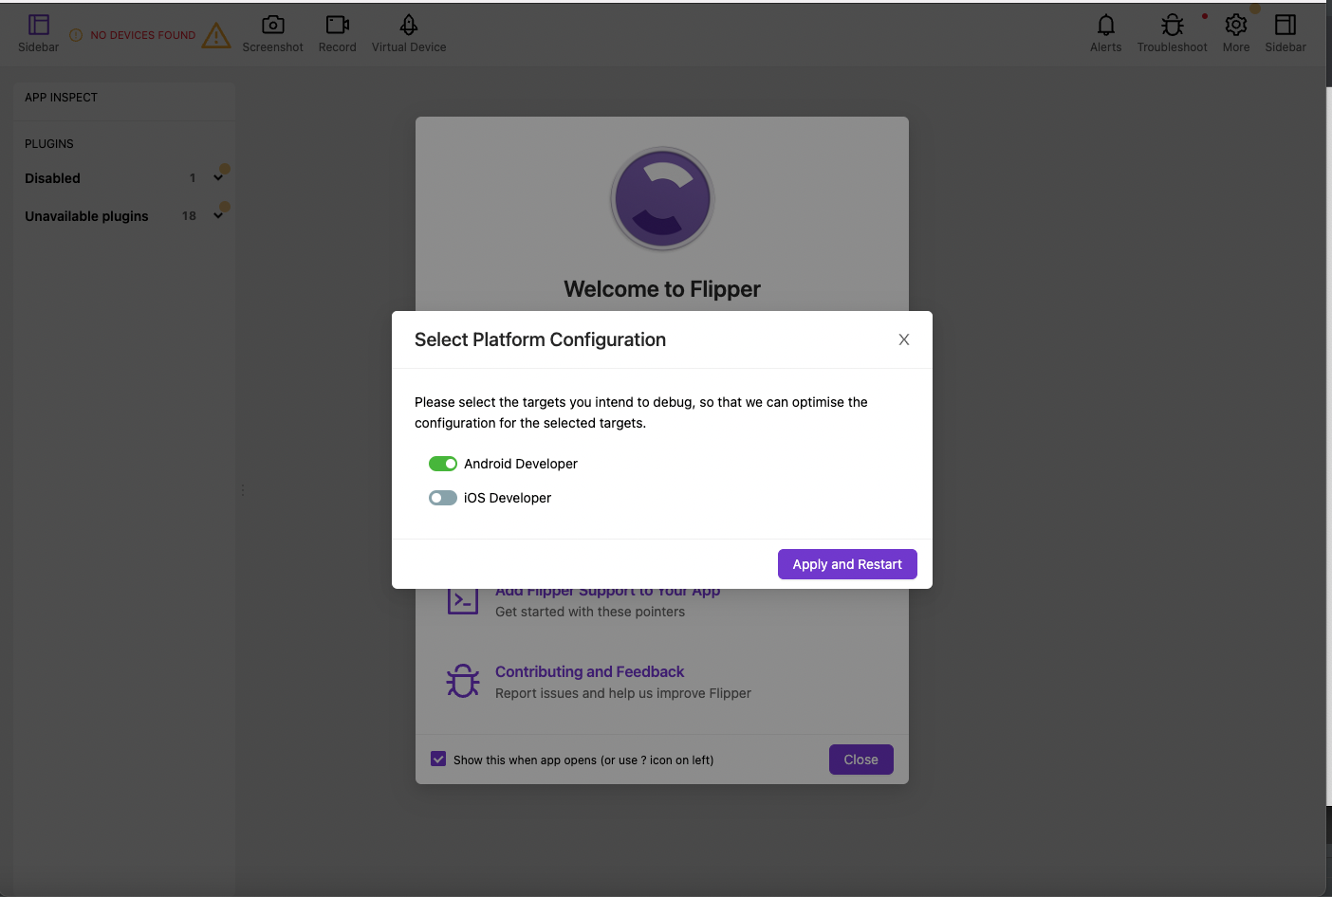Open Virtual Device via the rocket icon
The width and height of the screenshot is (1332, 897).
409,25
